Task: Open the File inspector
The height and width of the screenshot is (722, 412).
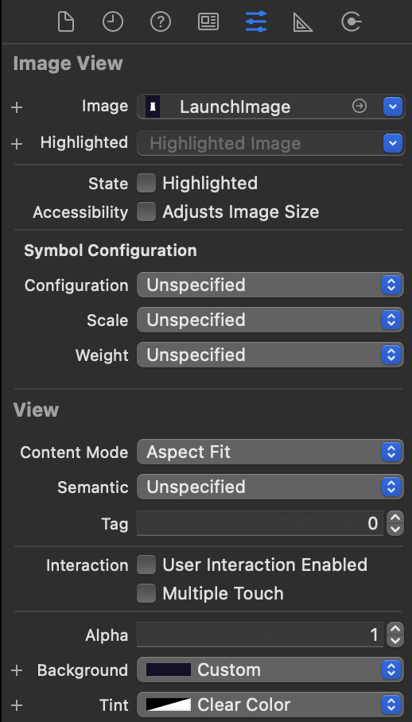Action: click(66, 21)
